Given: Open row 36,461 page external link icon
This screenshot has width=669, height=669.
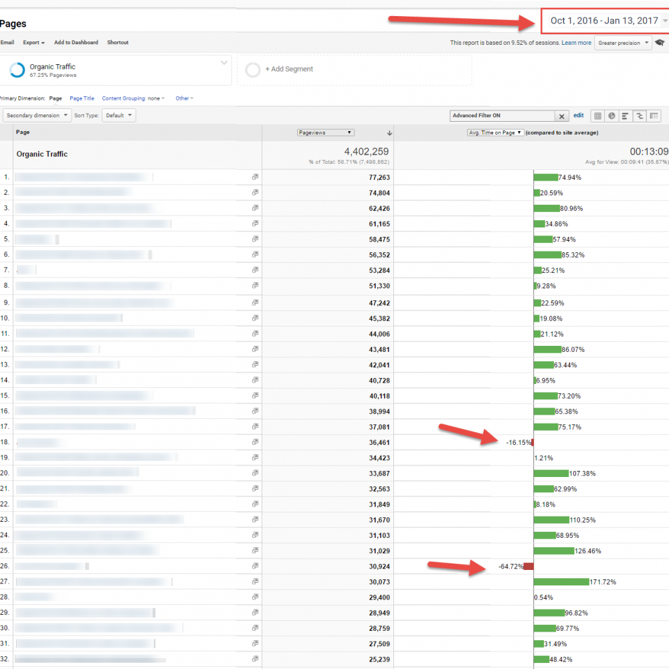Looking at the screenshot, I should pos(255,442).
